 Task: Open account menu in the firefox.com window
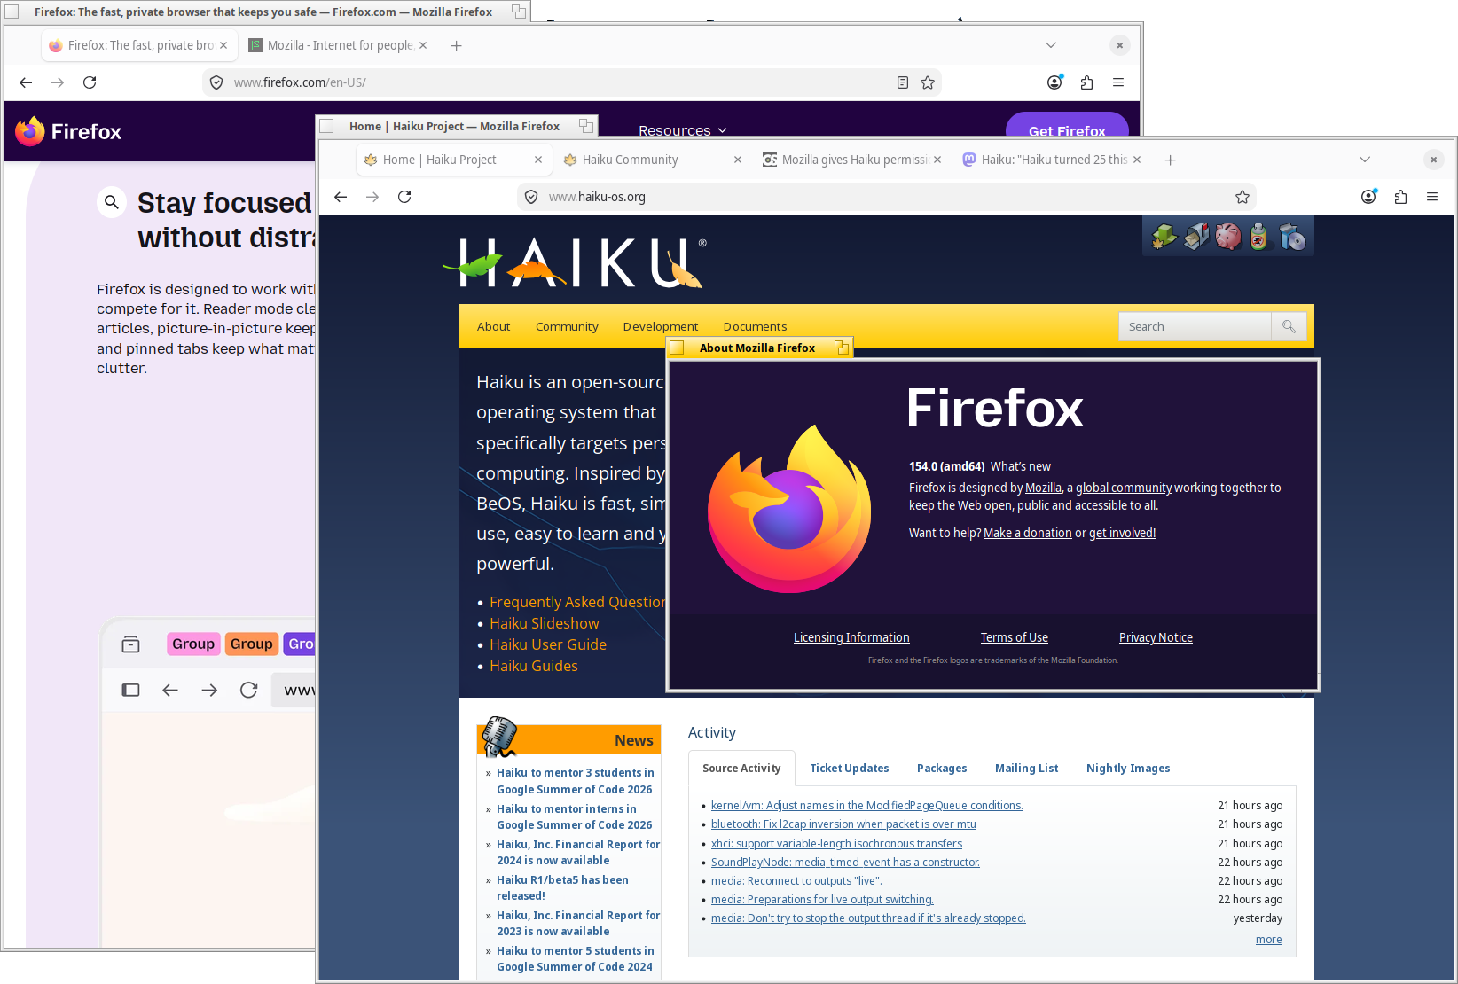coord(1054,82)
